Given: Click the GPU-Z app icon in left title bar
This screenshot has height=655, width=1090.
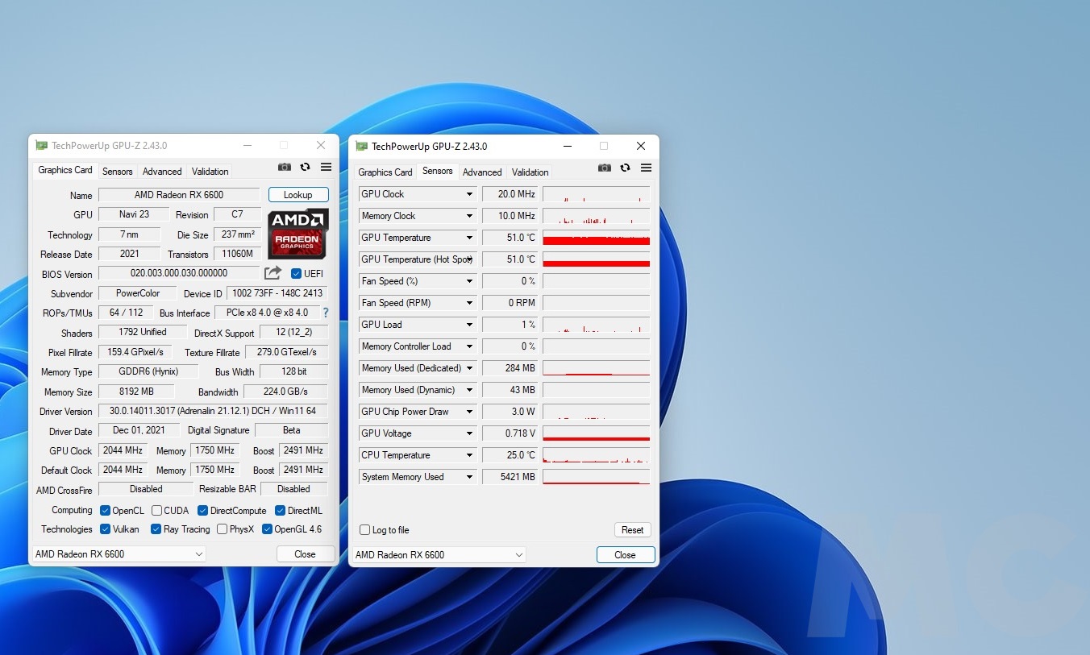Looking at the screenshot, I should tap(41, 145).
